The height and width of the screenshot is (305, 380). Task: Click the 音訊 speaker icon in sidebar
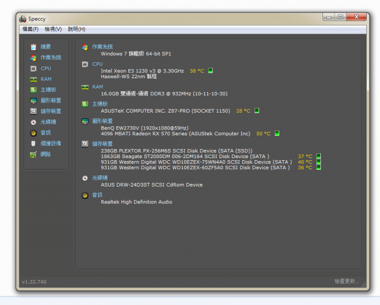point(33,133)
